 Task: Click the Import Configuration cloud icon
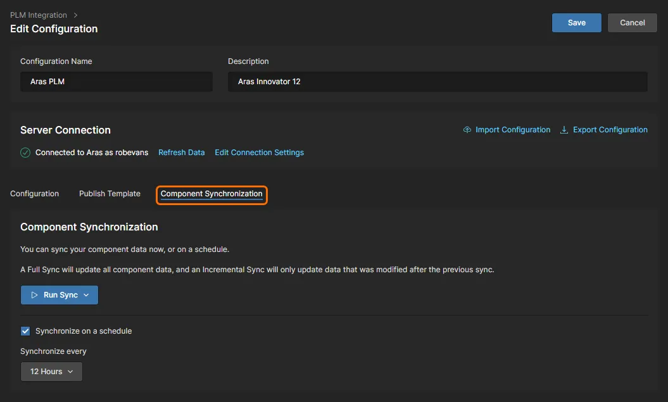[467, 130]
